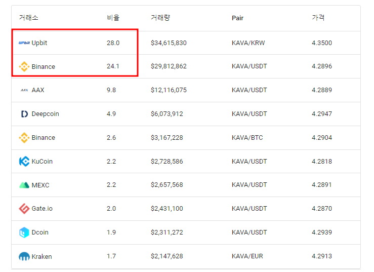Click the $2,657,568 volume value

click(167, 185)
